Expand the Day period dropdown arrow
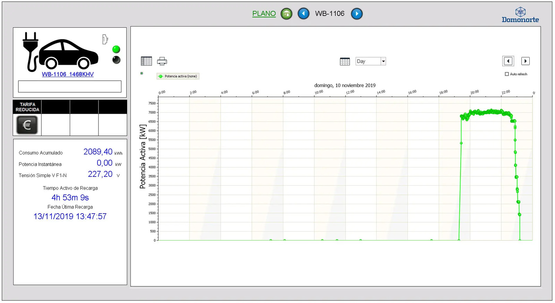 [383, 61]
